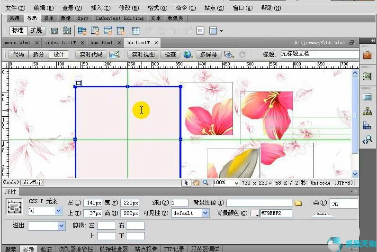Click the 多屏幕 multiscreen button
This screenshot has height=252, width=377.
coord(208,55)
